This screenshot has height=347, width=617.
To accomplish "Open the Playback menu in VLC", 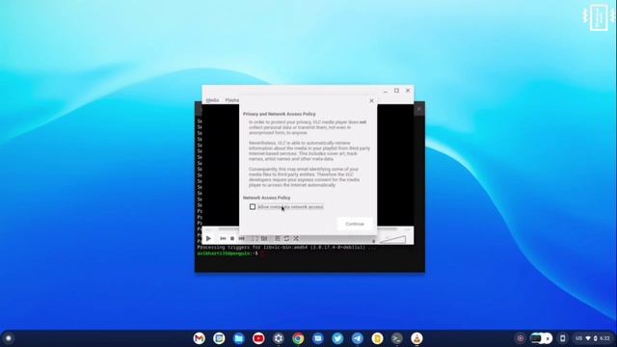I will click(x=232, y=100).
